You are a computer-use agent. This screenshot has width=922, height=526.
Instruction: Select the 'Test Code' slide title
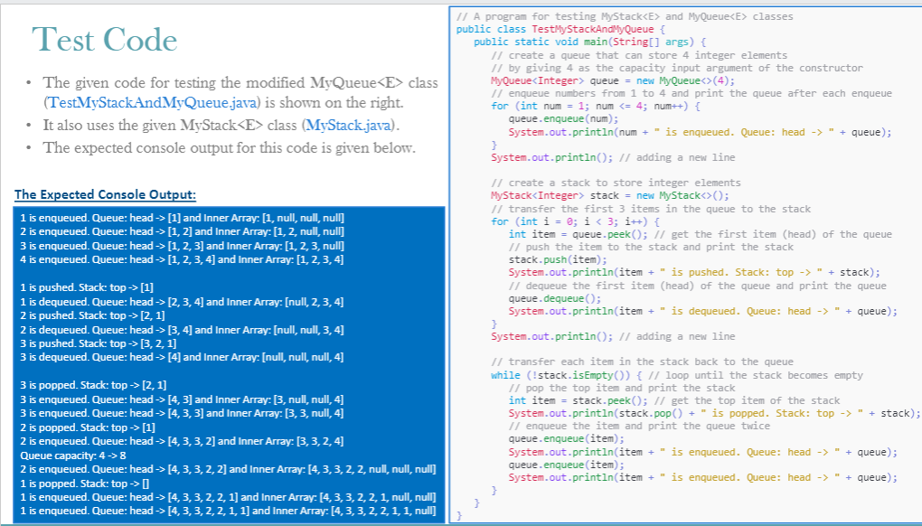point(103,38)
